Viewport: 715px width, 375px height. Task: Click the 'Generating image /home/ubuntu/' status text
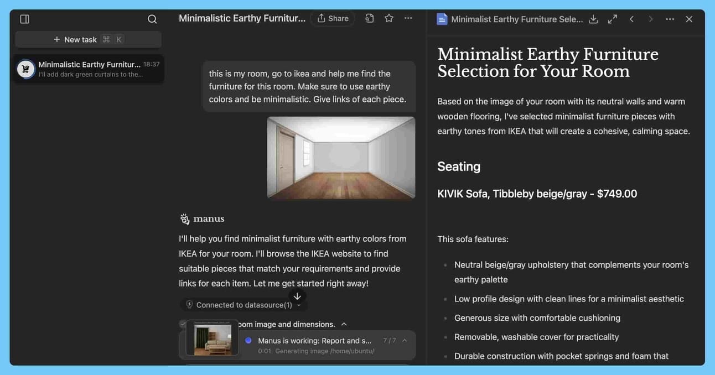[x=324, y=351]
